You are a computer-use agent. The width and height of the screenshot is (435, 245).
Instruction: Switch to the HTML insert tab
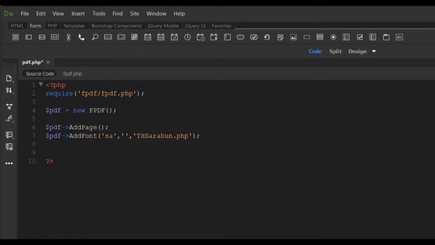tap(17, 26)
